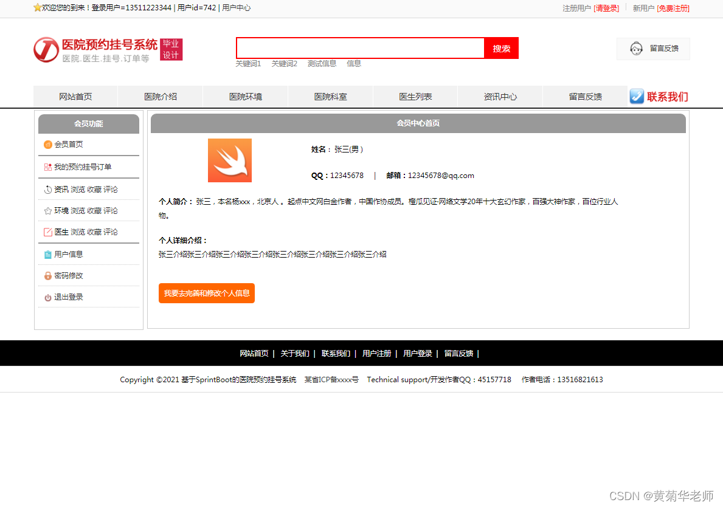Open the 医院介绍 navigation tab
723x508 pixels.
(x=161, y=97)
